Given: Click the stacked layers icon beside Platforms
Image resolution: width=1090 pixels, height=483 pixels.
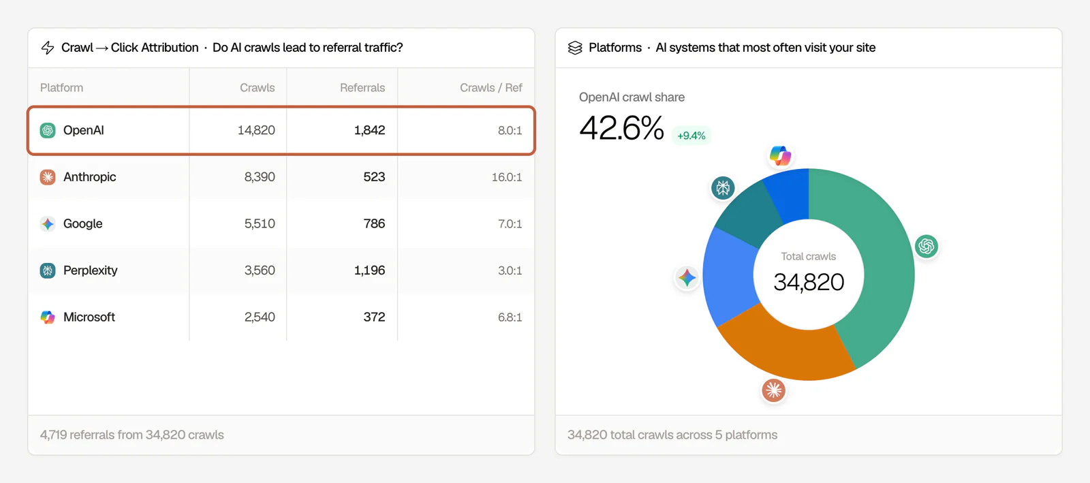Looking at the screenshot, I should pos(575,48).
